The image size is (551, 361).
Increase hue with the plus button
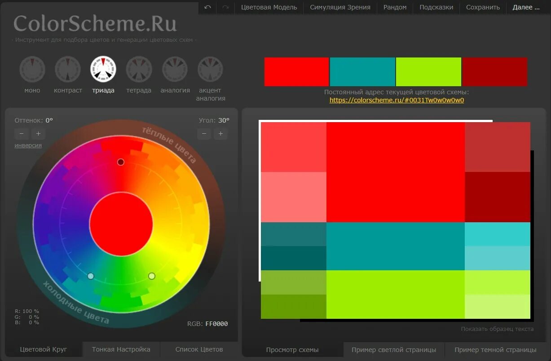coord(39,133)
